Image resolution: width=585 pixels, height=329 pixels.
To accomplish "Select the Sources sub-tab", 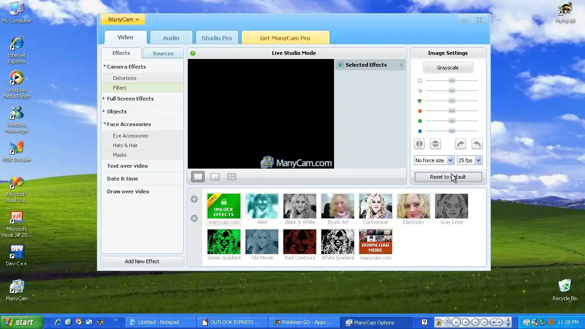I will click(163, 53).
